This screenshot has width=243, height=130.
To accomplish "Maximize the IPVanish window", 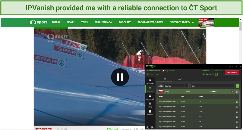I will [x=237, y=67].
